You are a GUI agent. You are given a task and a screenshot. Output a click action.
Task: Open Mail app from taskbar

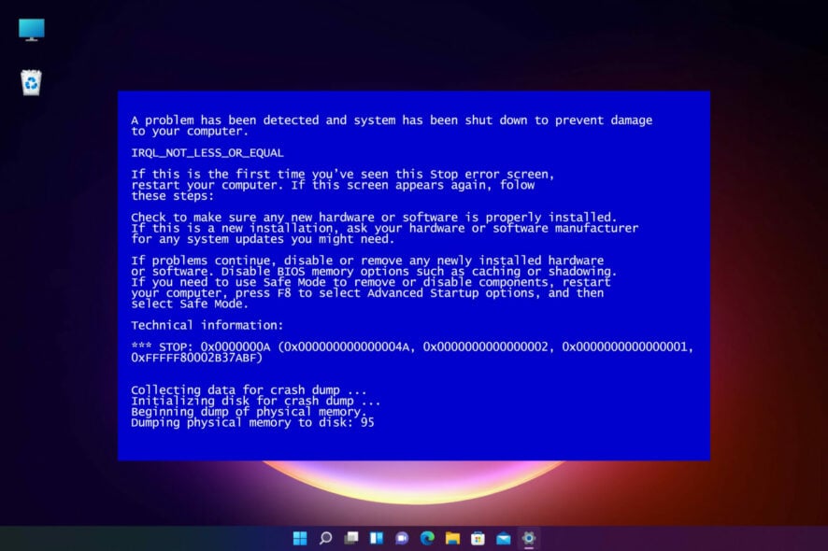point(503,538)
